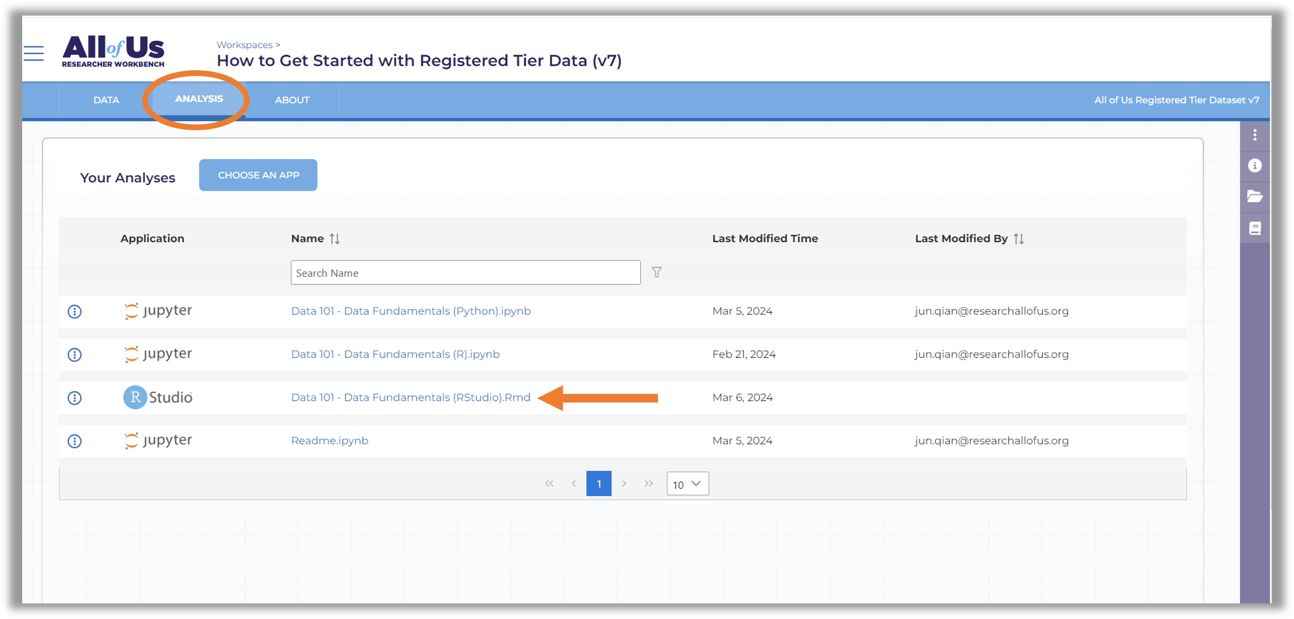Screen dimensions: 1294x619
Task: Switch to the ANALYSIS tab
Action: point(199,99)
